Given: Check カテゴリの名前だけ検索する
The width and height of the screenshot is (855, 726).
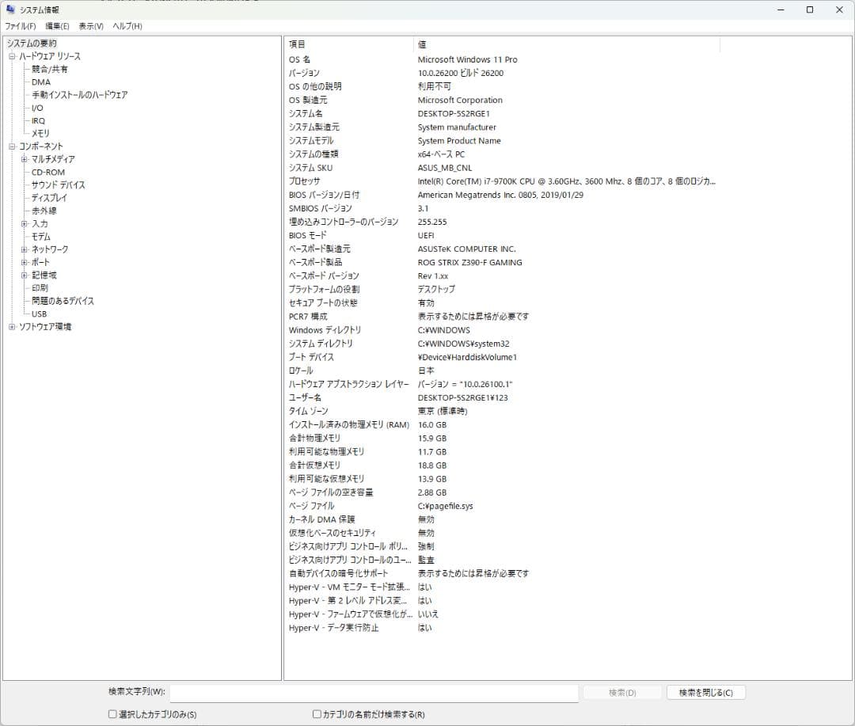Looking at the screenshot, I should coord(316,713).
